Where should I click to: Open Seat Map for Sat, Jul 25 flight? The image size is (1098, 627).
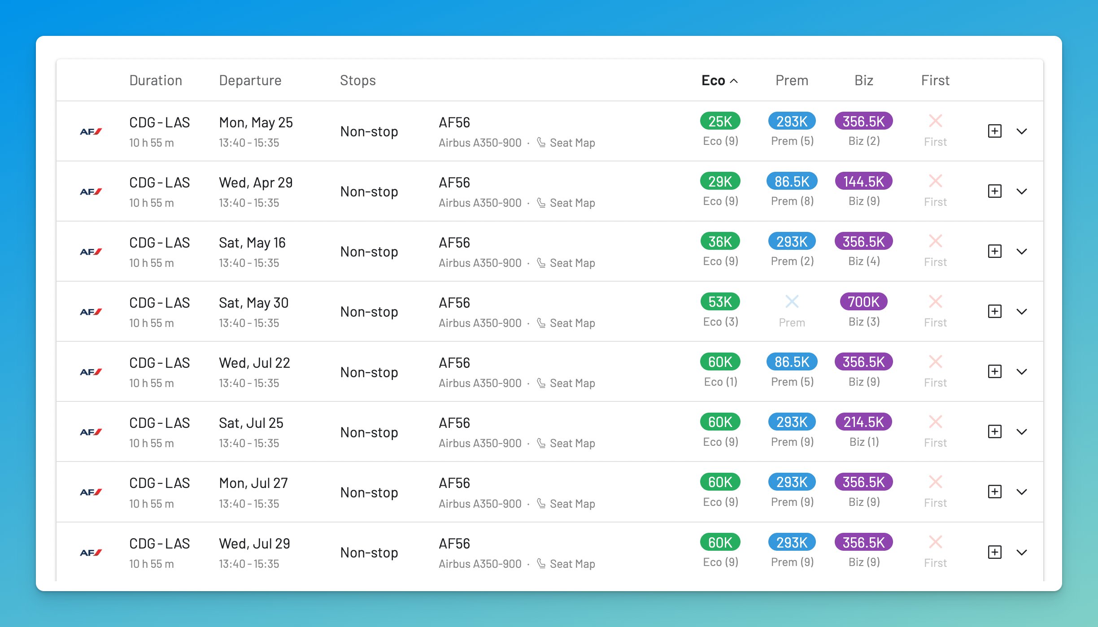[572, 443]
